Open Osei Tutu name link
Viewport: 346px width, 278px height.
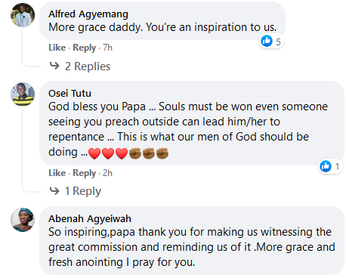coord(70,93)
